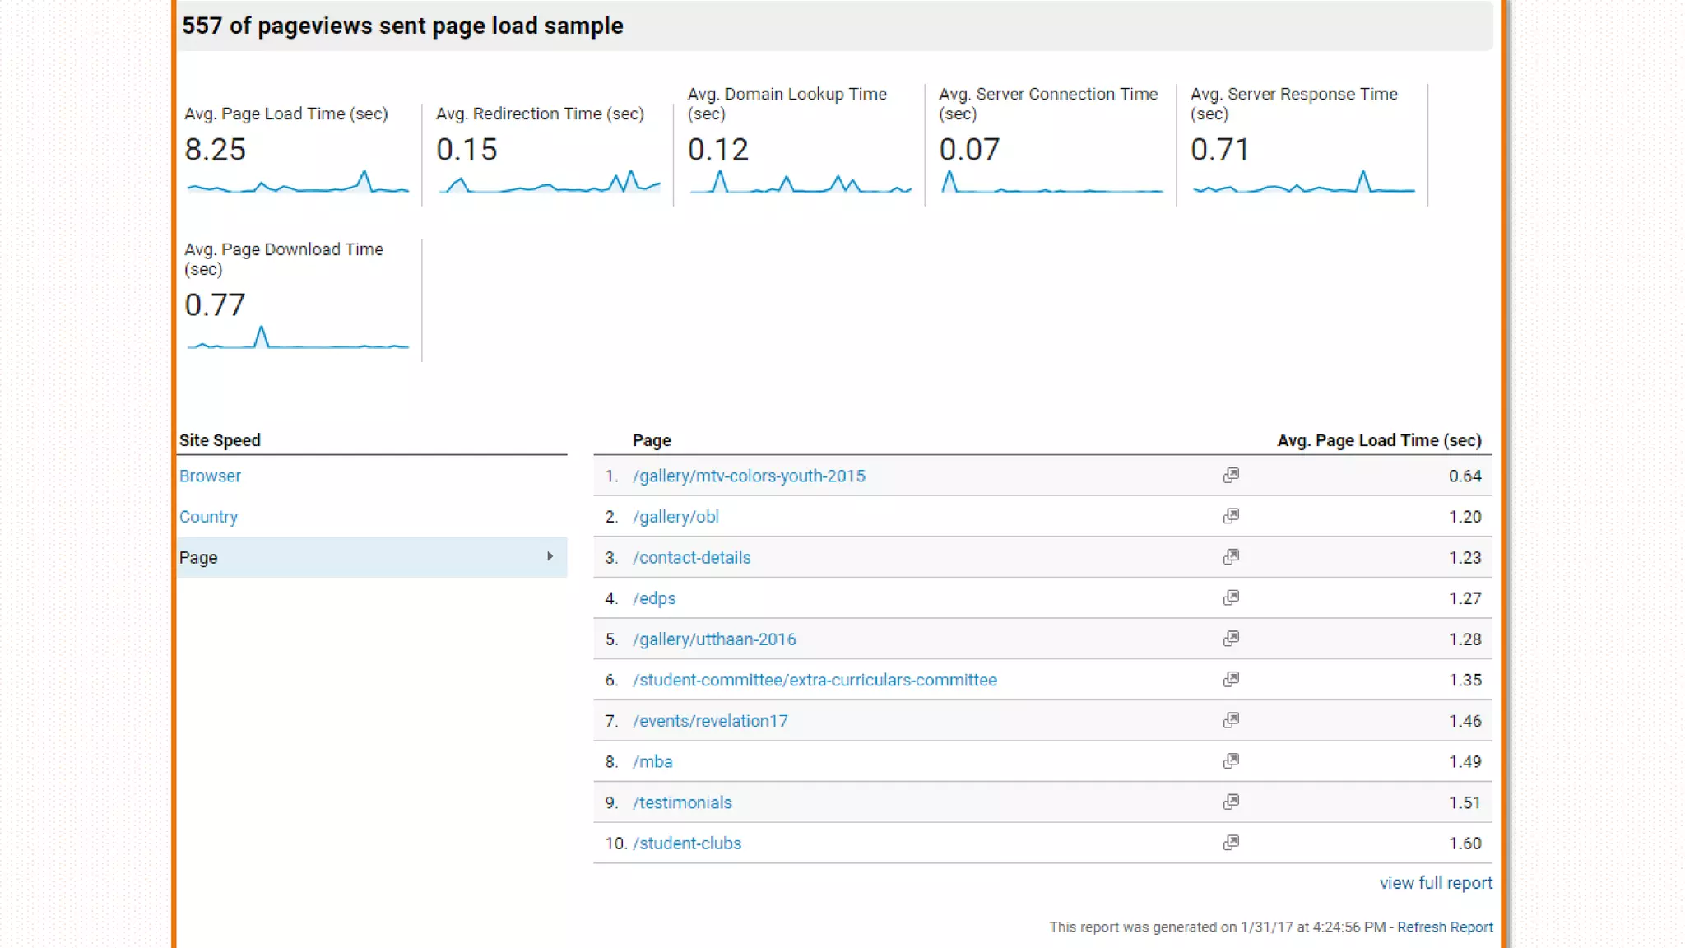The image size is (1685, 948).
Task: Expand the Page arrow in Site Speed
Action: [550, 557]
